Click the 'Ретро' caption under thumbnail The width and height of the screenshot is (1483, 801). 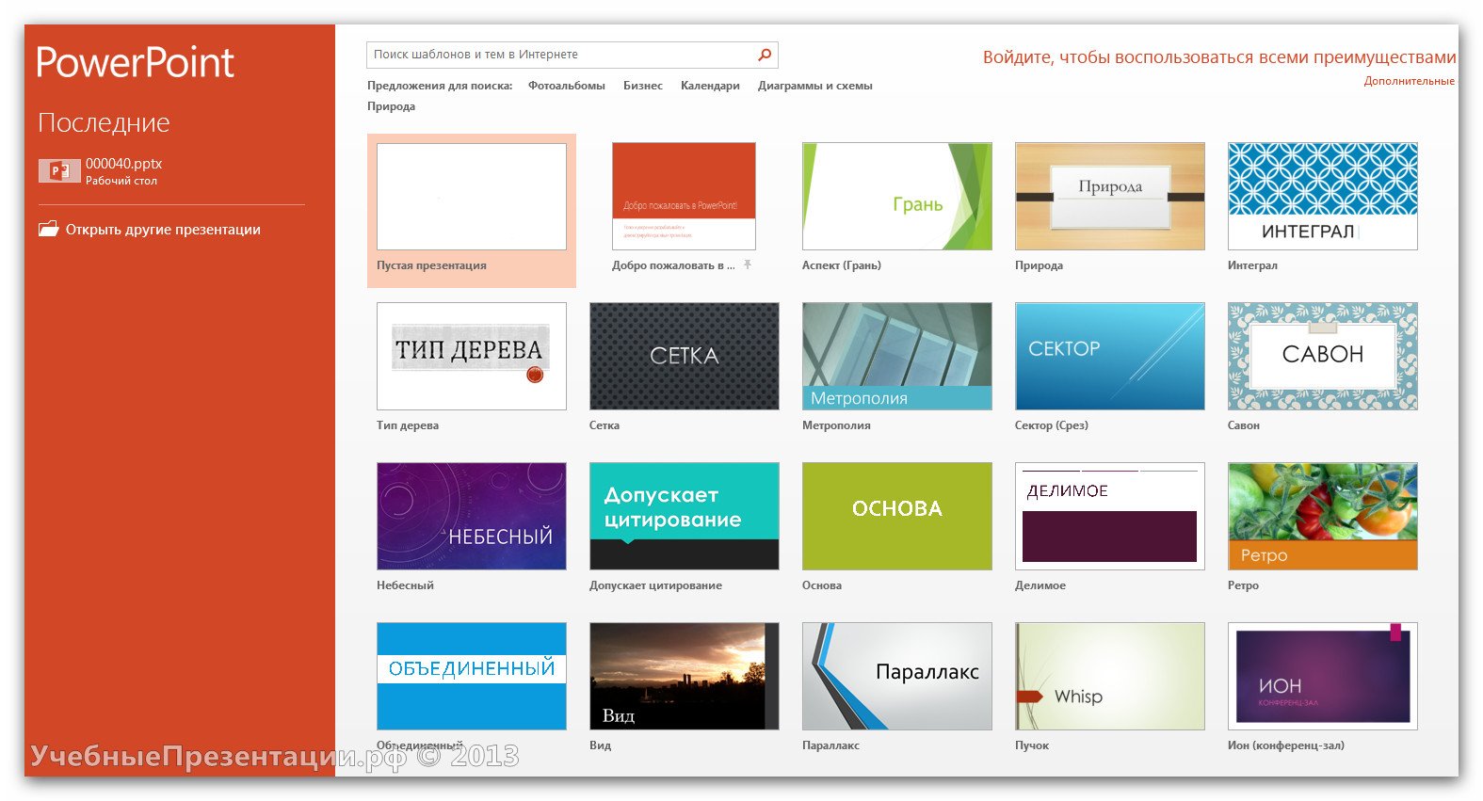[x=1243, y=585]
